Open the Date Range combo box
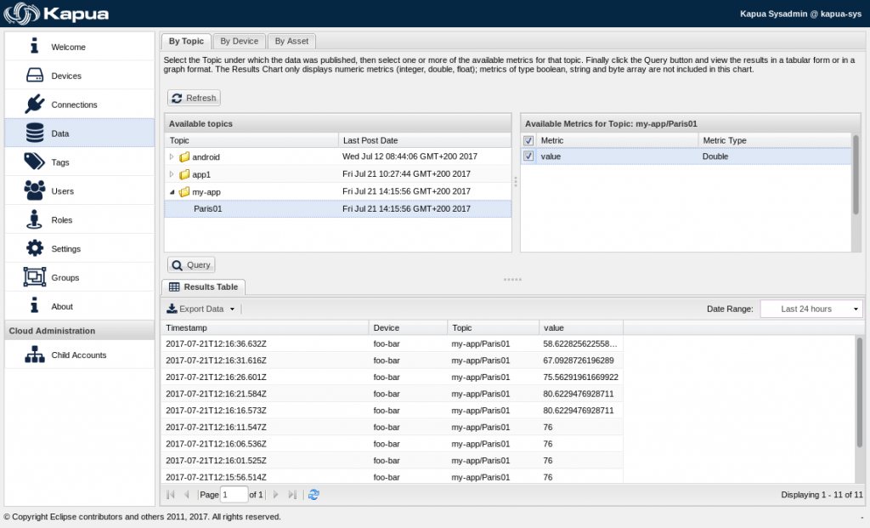870x528 pixels. point(811,309)
